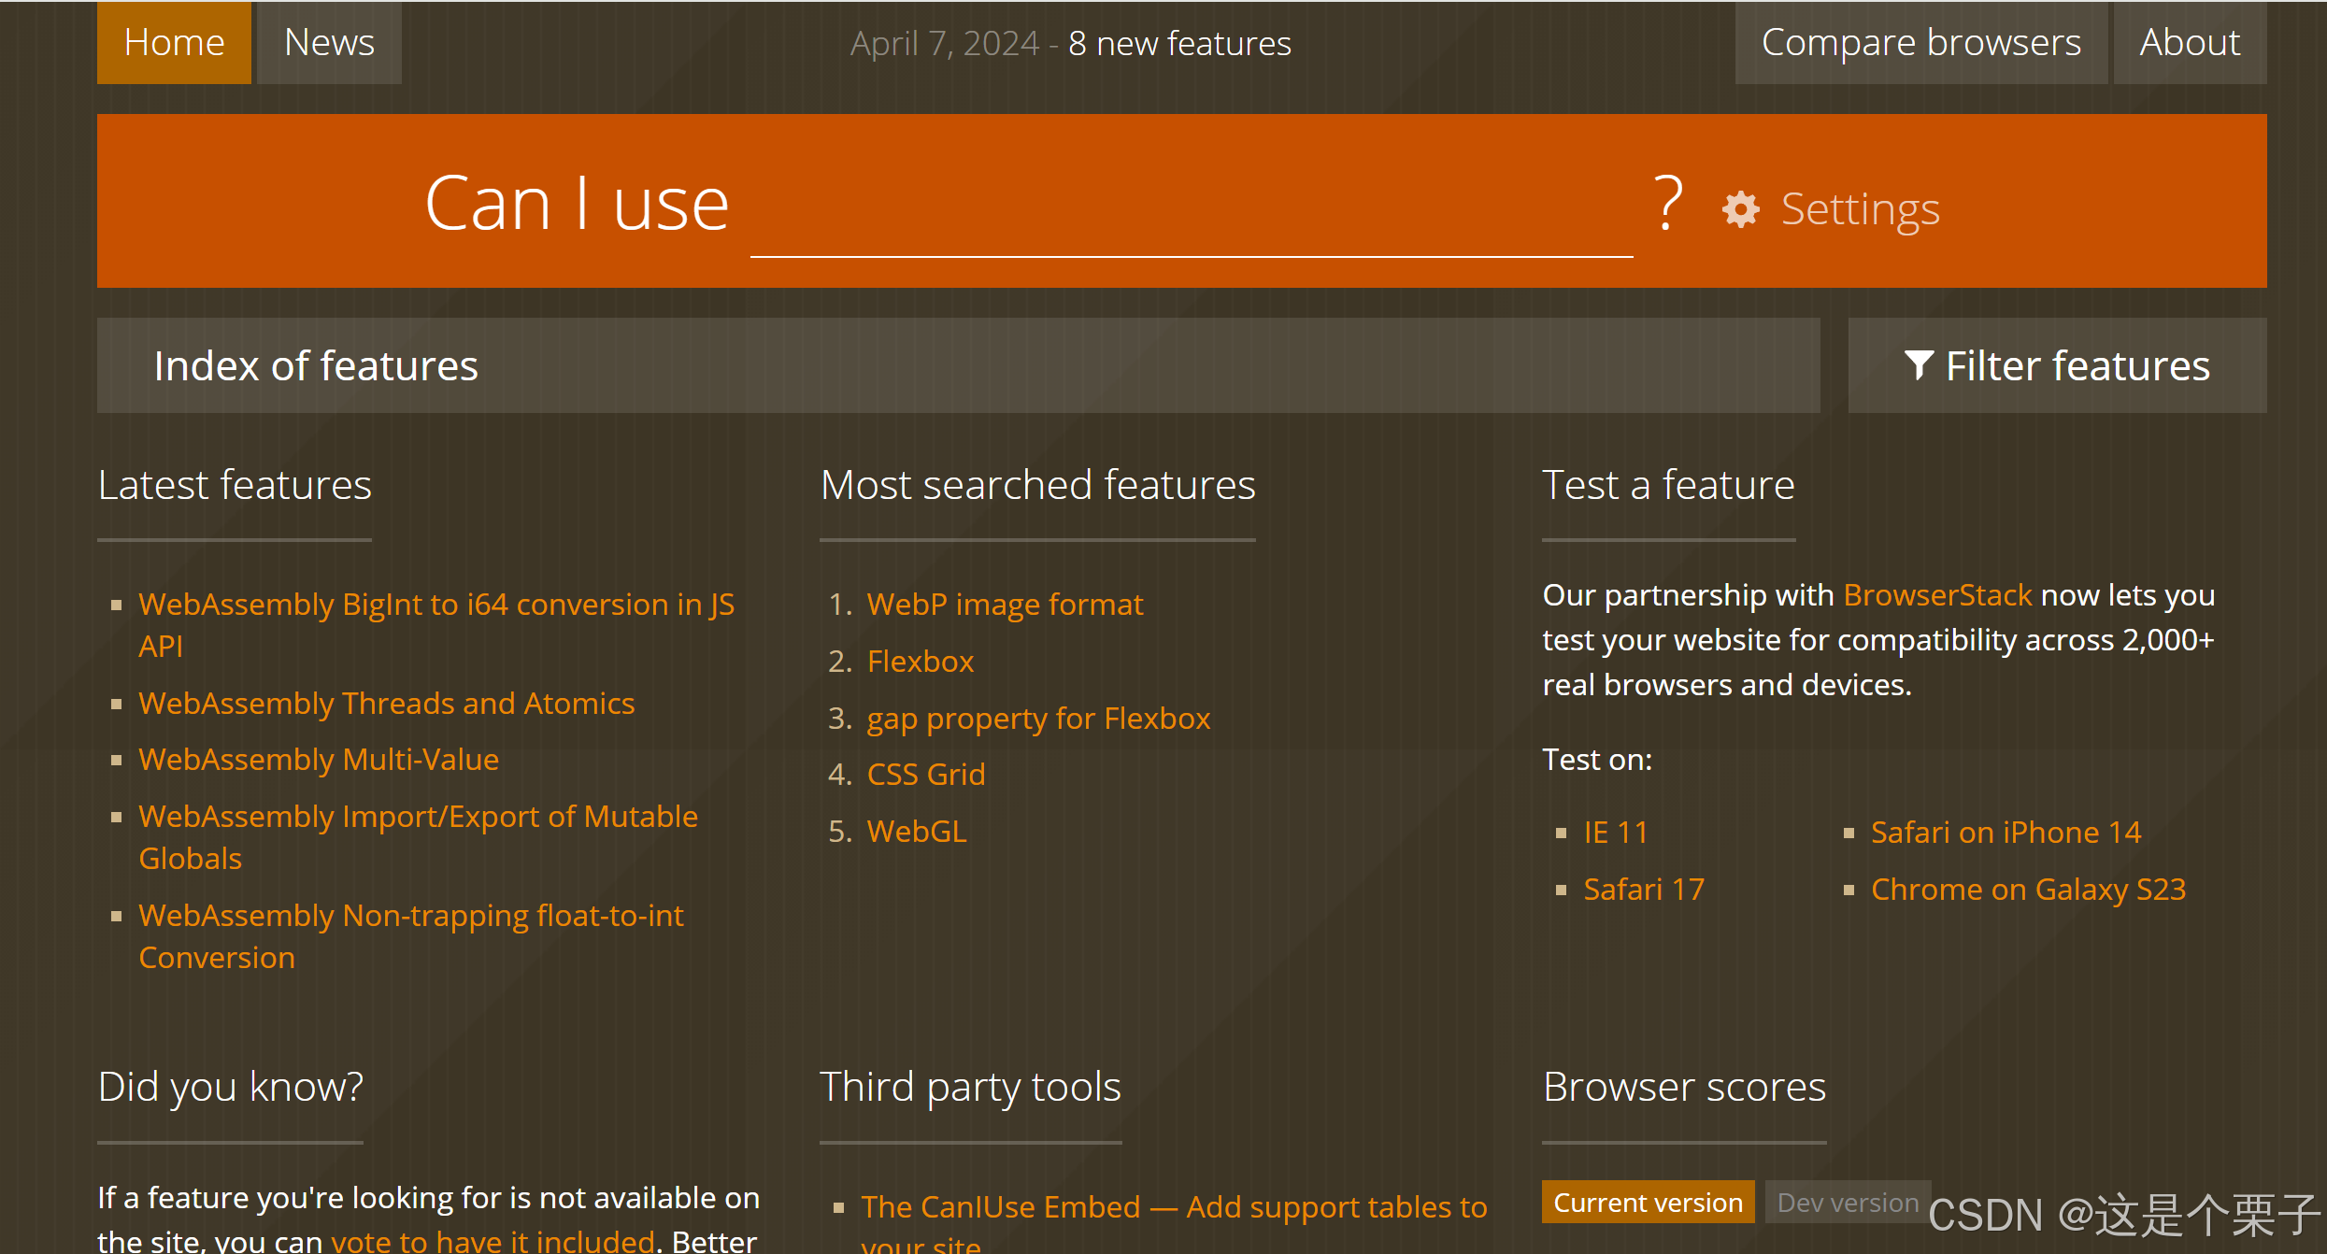Open WebAssembly Threads and Atomics

tap(386, 704)
